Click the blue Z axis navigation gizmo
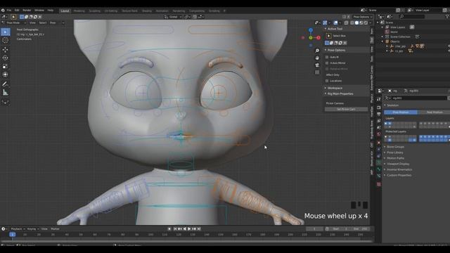 point(311,30)
